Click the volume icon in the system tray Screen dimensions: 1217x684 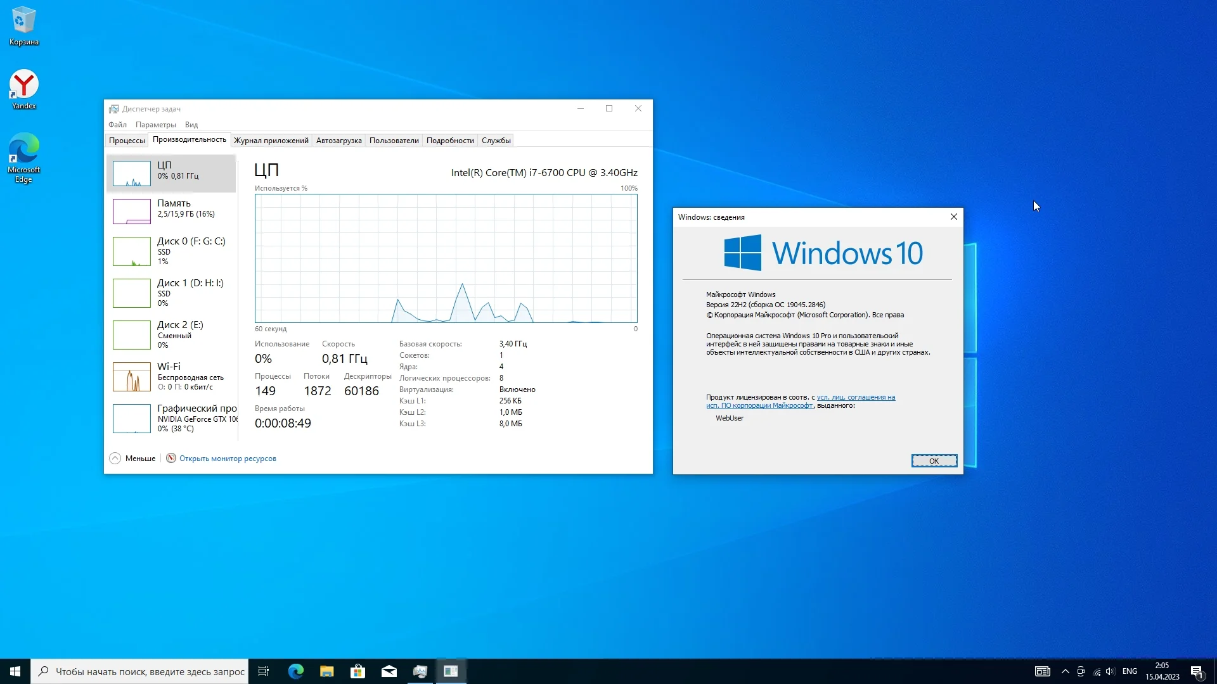click(1110, 671)
